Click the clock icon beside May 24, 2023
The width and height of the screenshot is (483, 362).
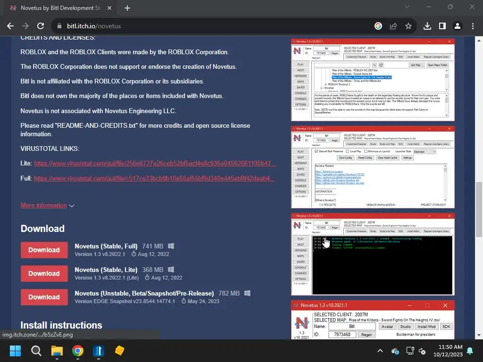tap(183, 301)
